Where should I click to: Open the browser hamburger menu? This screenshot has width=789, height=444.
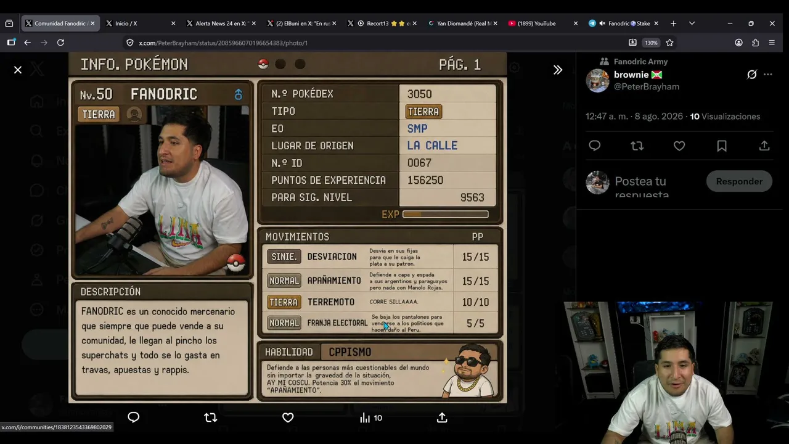pos(772,43)
